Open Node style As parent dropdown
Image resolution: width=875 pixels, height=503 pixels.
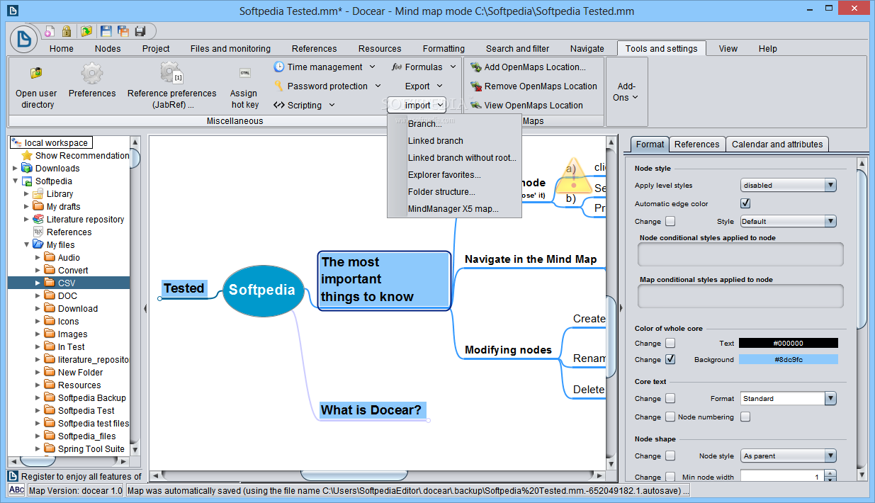(788, 456)
